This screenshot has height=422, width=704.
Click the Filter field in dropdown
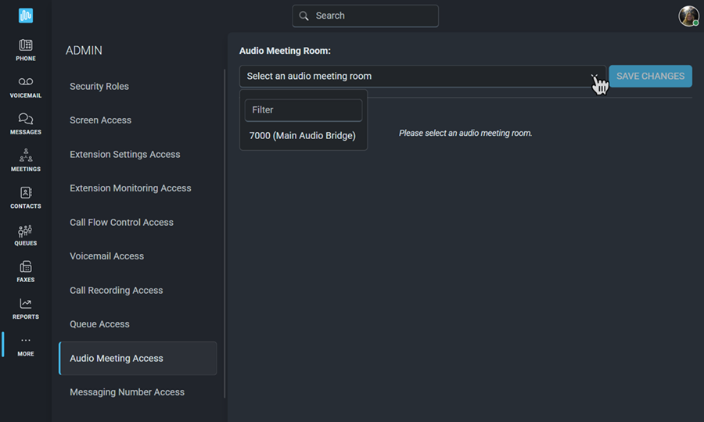click(304, 110)
